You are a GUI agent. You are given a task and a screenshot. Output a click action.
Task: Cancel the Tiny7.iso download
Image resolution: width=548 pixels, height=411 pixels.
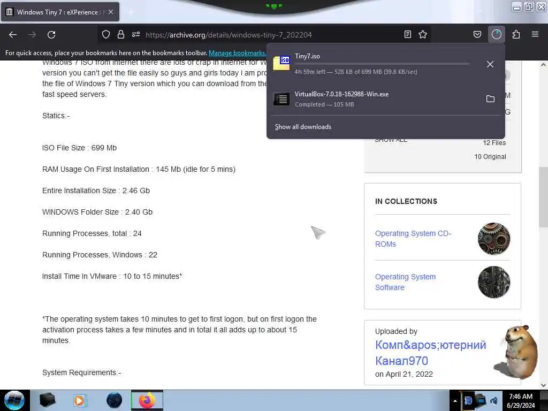[490, 64]
